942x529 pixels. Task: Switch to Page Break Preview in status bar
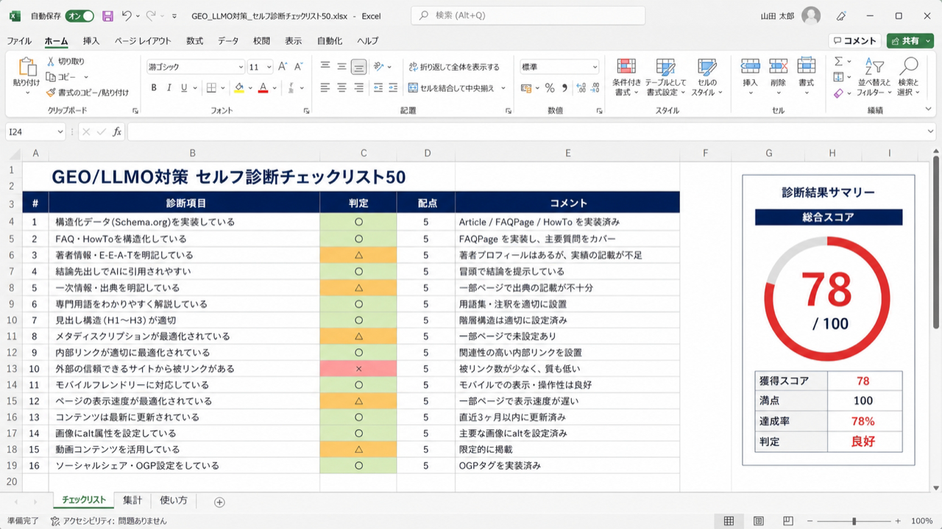click(x=787, y=521)
